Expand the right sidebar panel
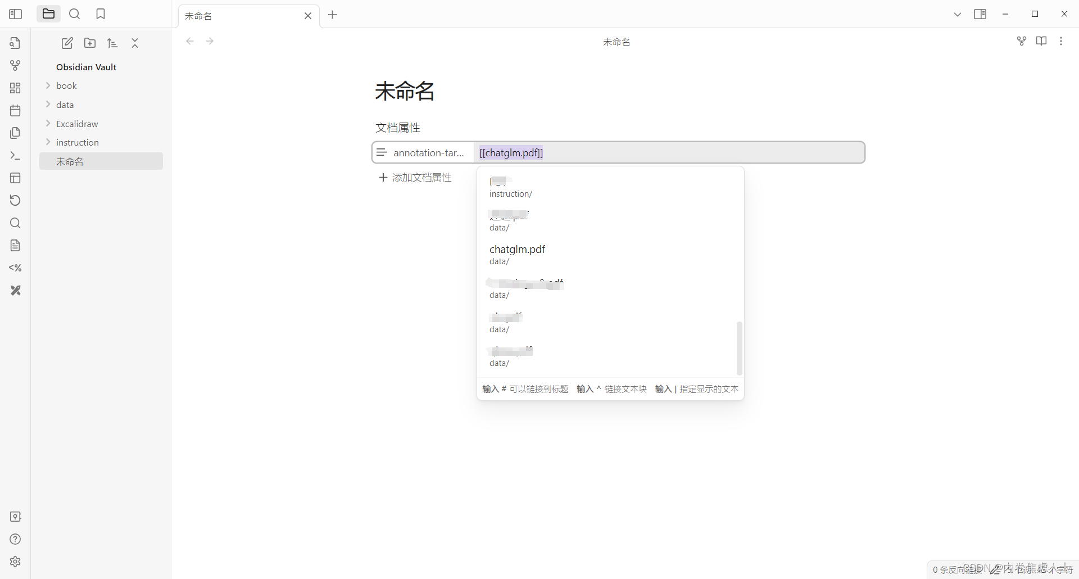 (x=980, y=13)
